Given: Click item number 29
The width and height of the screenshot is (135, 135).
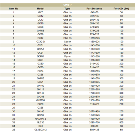Looking at the screenshot, I should (13, 108).
